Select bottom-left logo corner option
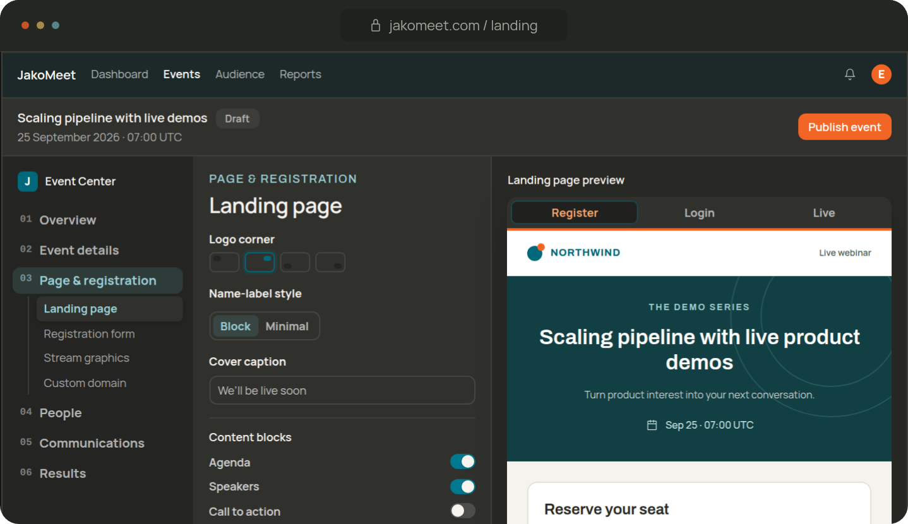 (x=295, y=262)
